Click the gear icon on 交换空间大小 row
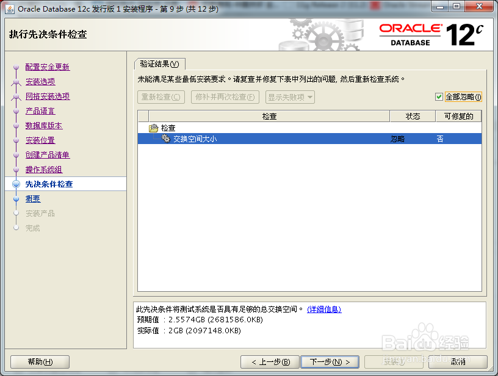The width and height of the screenshot is (498, 376). (167, 139)
